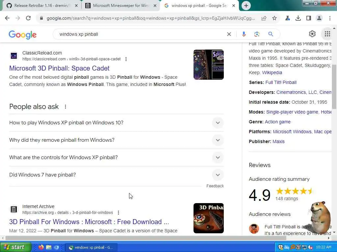Reload the current page
337x252 pixels.
tap(28, 18)
